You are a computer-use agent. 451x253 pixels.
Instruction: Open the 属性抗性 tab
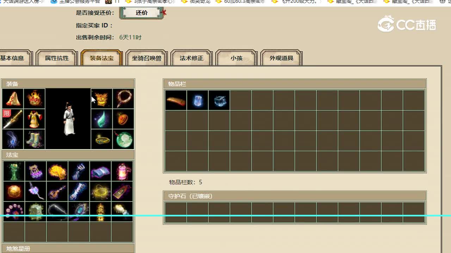pyautogui.click(x=57, y=58)
